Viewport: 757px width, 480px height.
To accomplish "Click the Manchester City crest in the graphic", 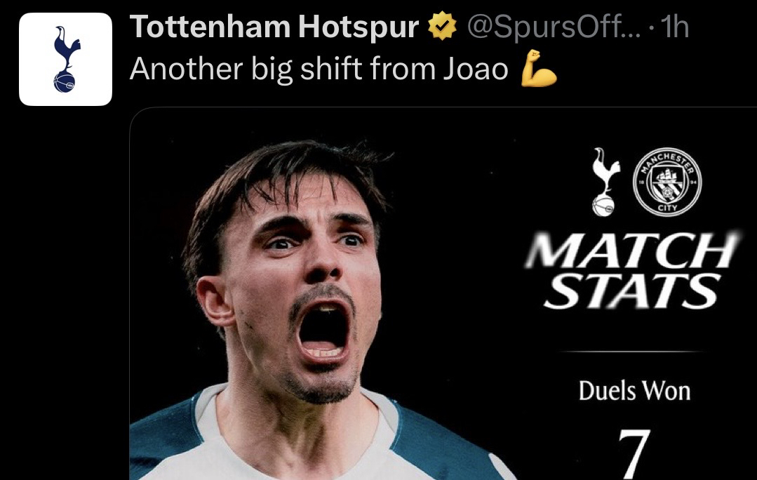I will tap(667, 182).
